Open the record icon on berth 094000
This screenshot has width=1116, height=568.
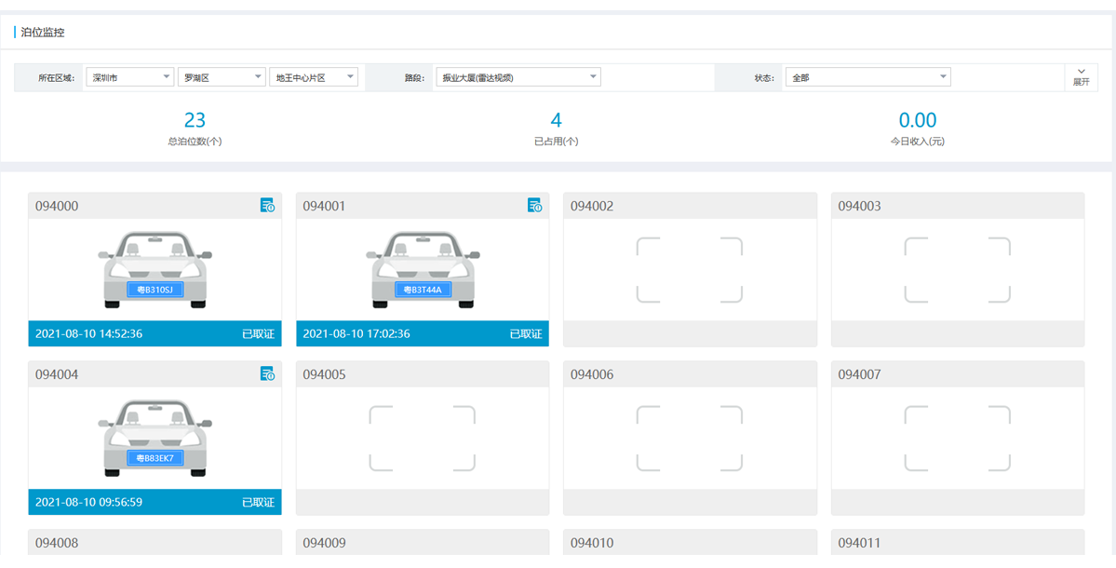(x=267, y=206)
